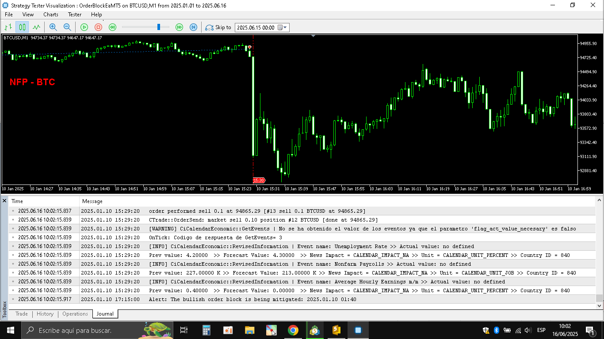Select the WARNING CiCalendarEconomic::GetEvents journal row
604x339 pixels.
[302, 229]
